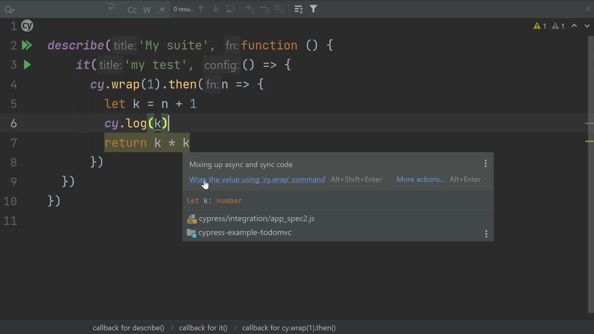Click 'return k * k' on line 7
The height and width of the screenshot is (334, 594).
(147, 143)
